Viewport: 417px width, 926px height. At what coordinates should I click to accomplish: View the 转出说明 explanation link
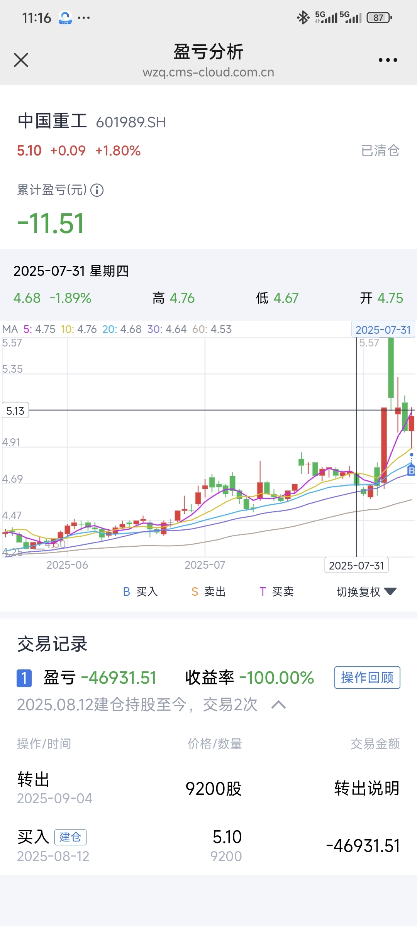(x=367, y=788)
